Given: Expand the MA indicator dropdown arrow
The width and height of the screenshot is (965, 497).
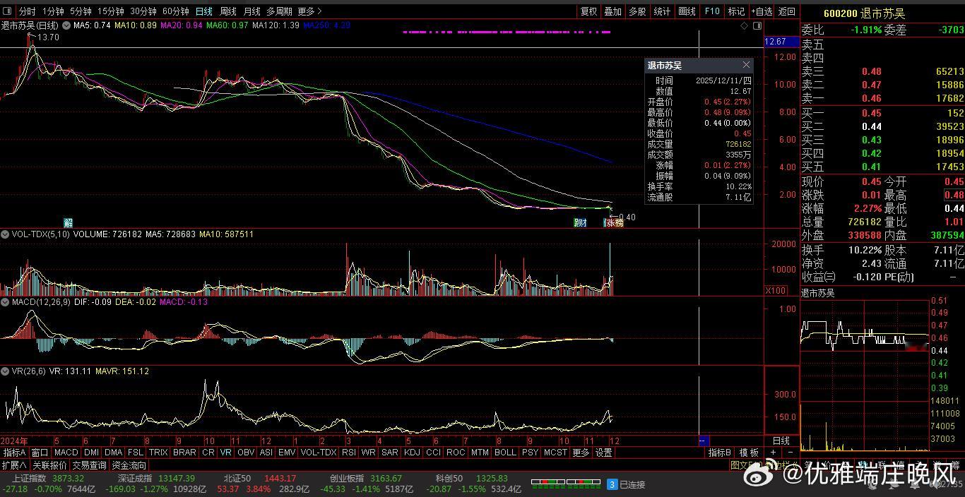Looking at the screenshot, I should coord(66,25).
